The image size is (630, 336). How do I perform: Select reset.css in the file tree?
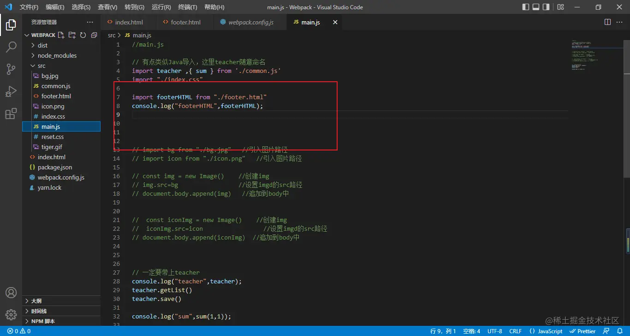click(x=61, y=137)
